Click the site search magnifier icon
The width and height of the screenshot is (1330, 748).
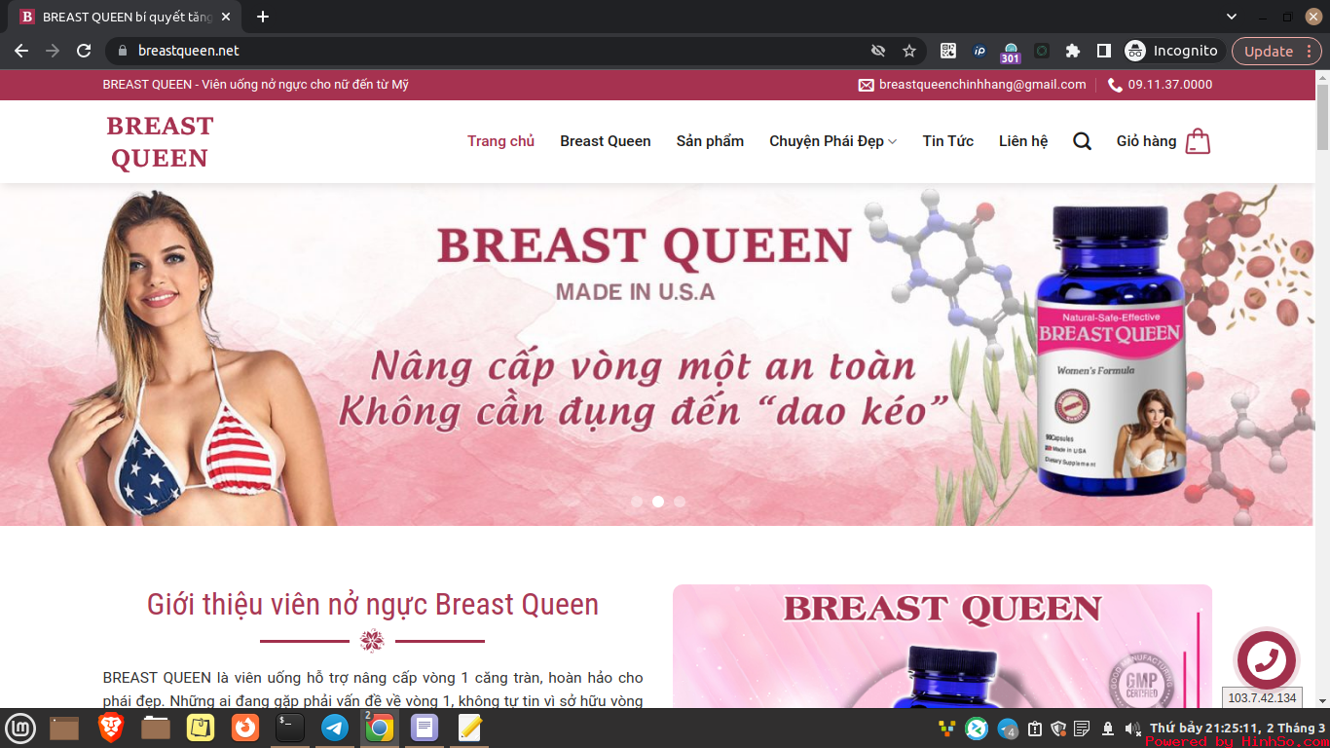[1082, 141]
